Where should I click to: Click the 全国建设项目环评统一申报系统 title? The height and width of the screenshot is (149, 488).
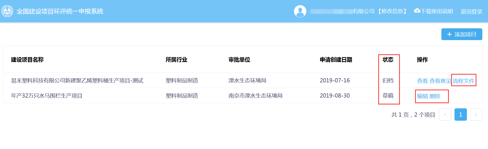60,11
